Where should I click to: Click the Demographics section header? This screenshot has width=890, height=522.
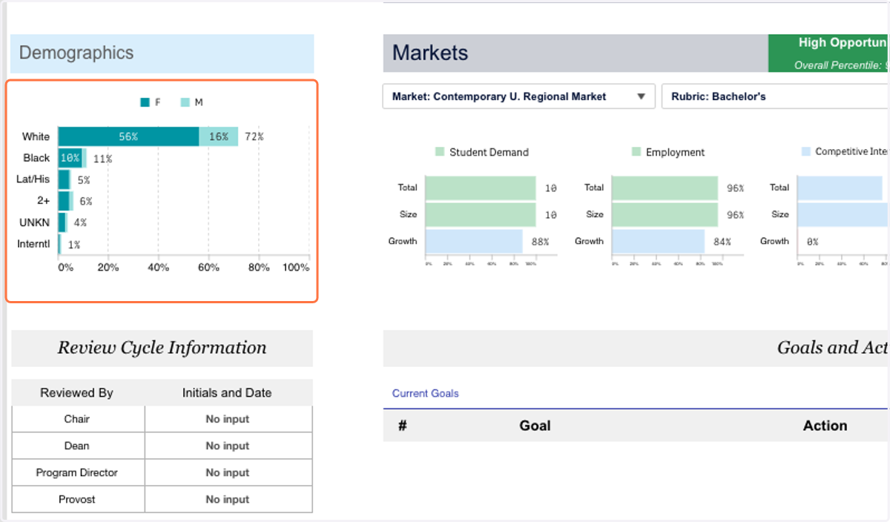click(x=162, y=53)
